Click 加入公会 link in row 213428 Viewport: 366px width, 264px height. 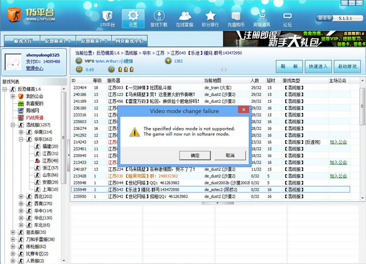click(x=338, y=176)
